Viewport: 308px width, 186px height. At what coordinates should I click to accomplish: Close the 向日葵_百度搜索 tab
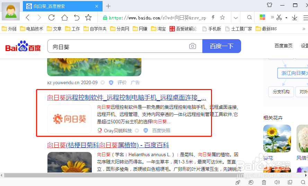pyautogui.click(x=97, y=6)
